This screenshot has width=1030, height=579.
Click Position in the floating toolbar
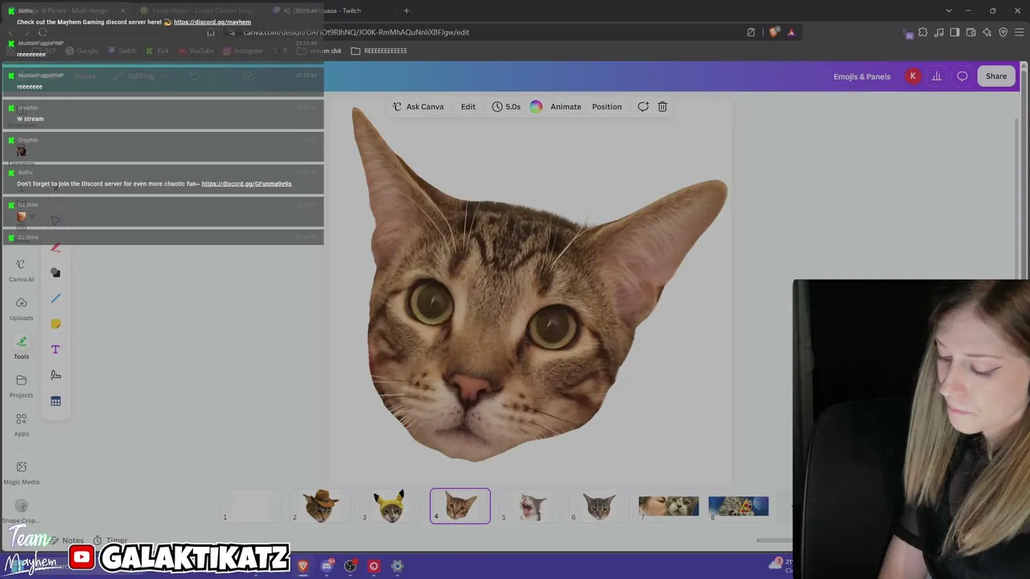click(607, 106)
